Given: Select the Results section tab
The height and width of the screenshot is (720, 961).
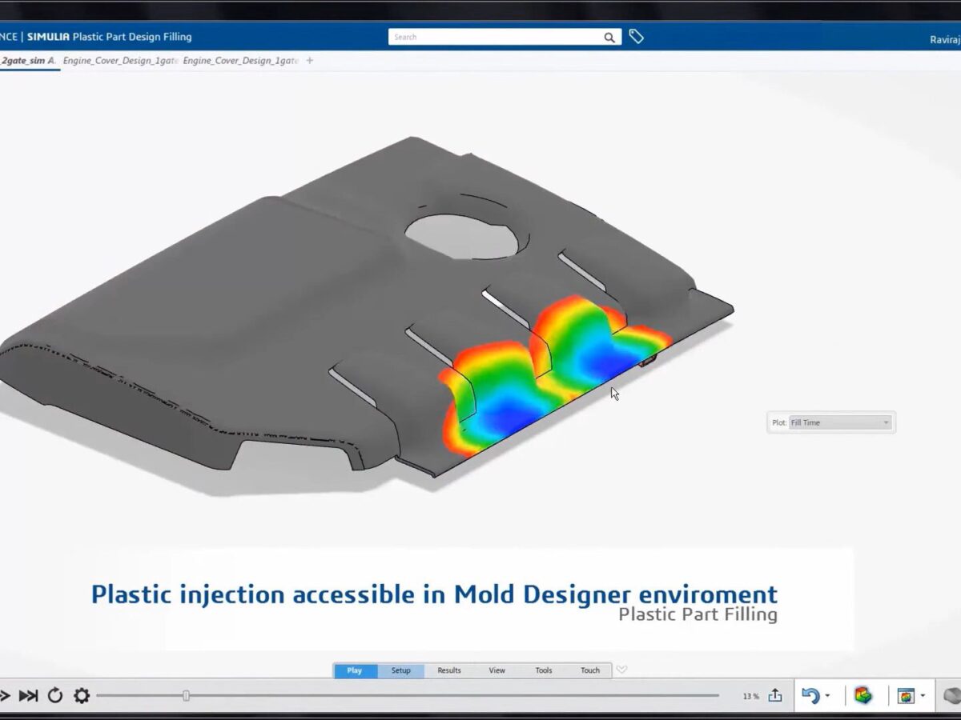Looking at the screenshot, I should 449,670.
